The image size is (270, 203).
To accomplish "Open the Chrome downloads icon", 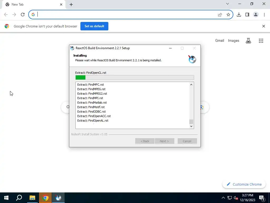I will coord(239,15).
